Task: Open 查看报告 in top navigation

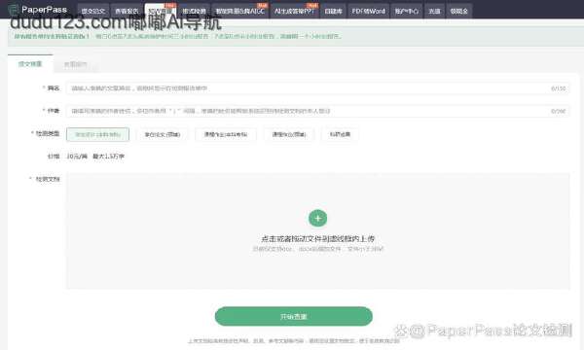Action: [127, 11]
